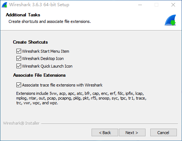
Task: Disable Wireshark Quick Launch Icon option
Action: 19,66
